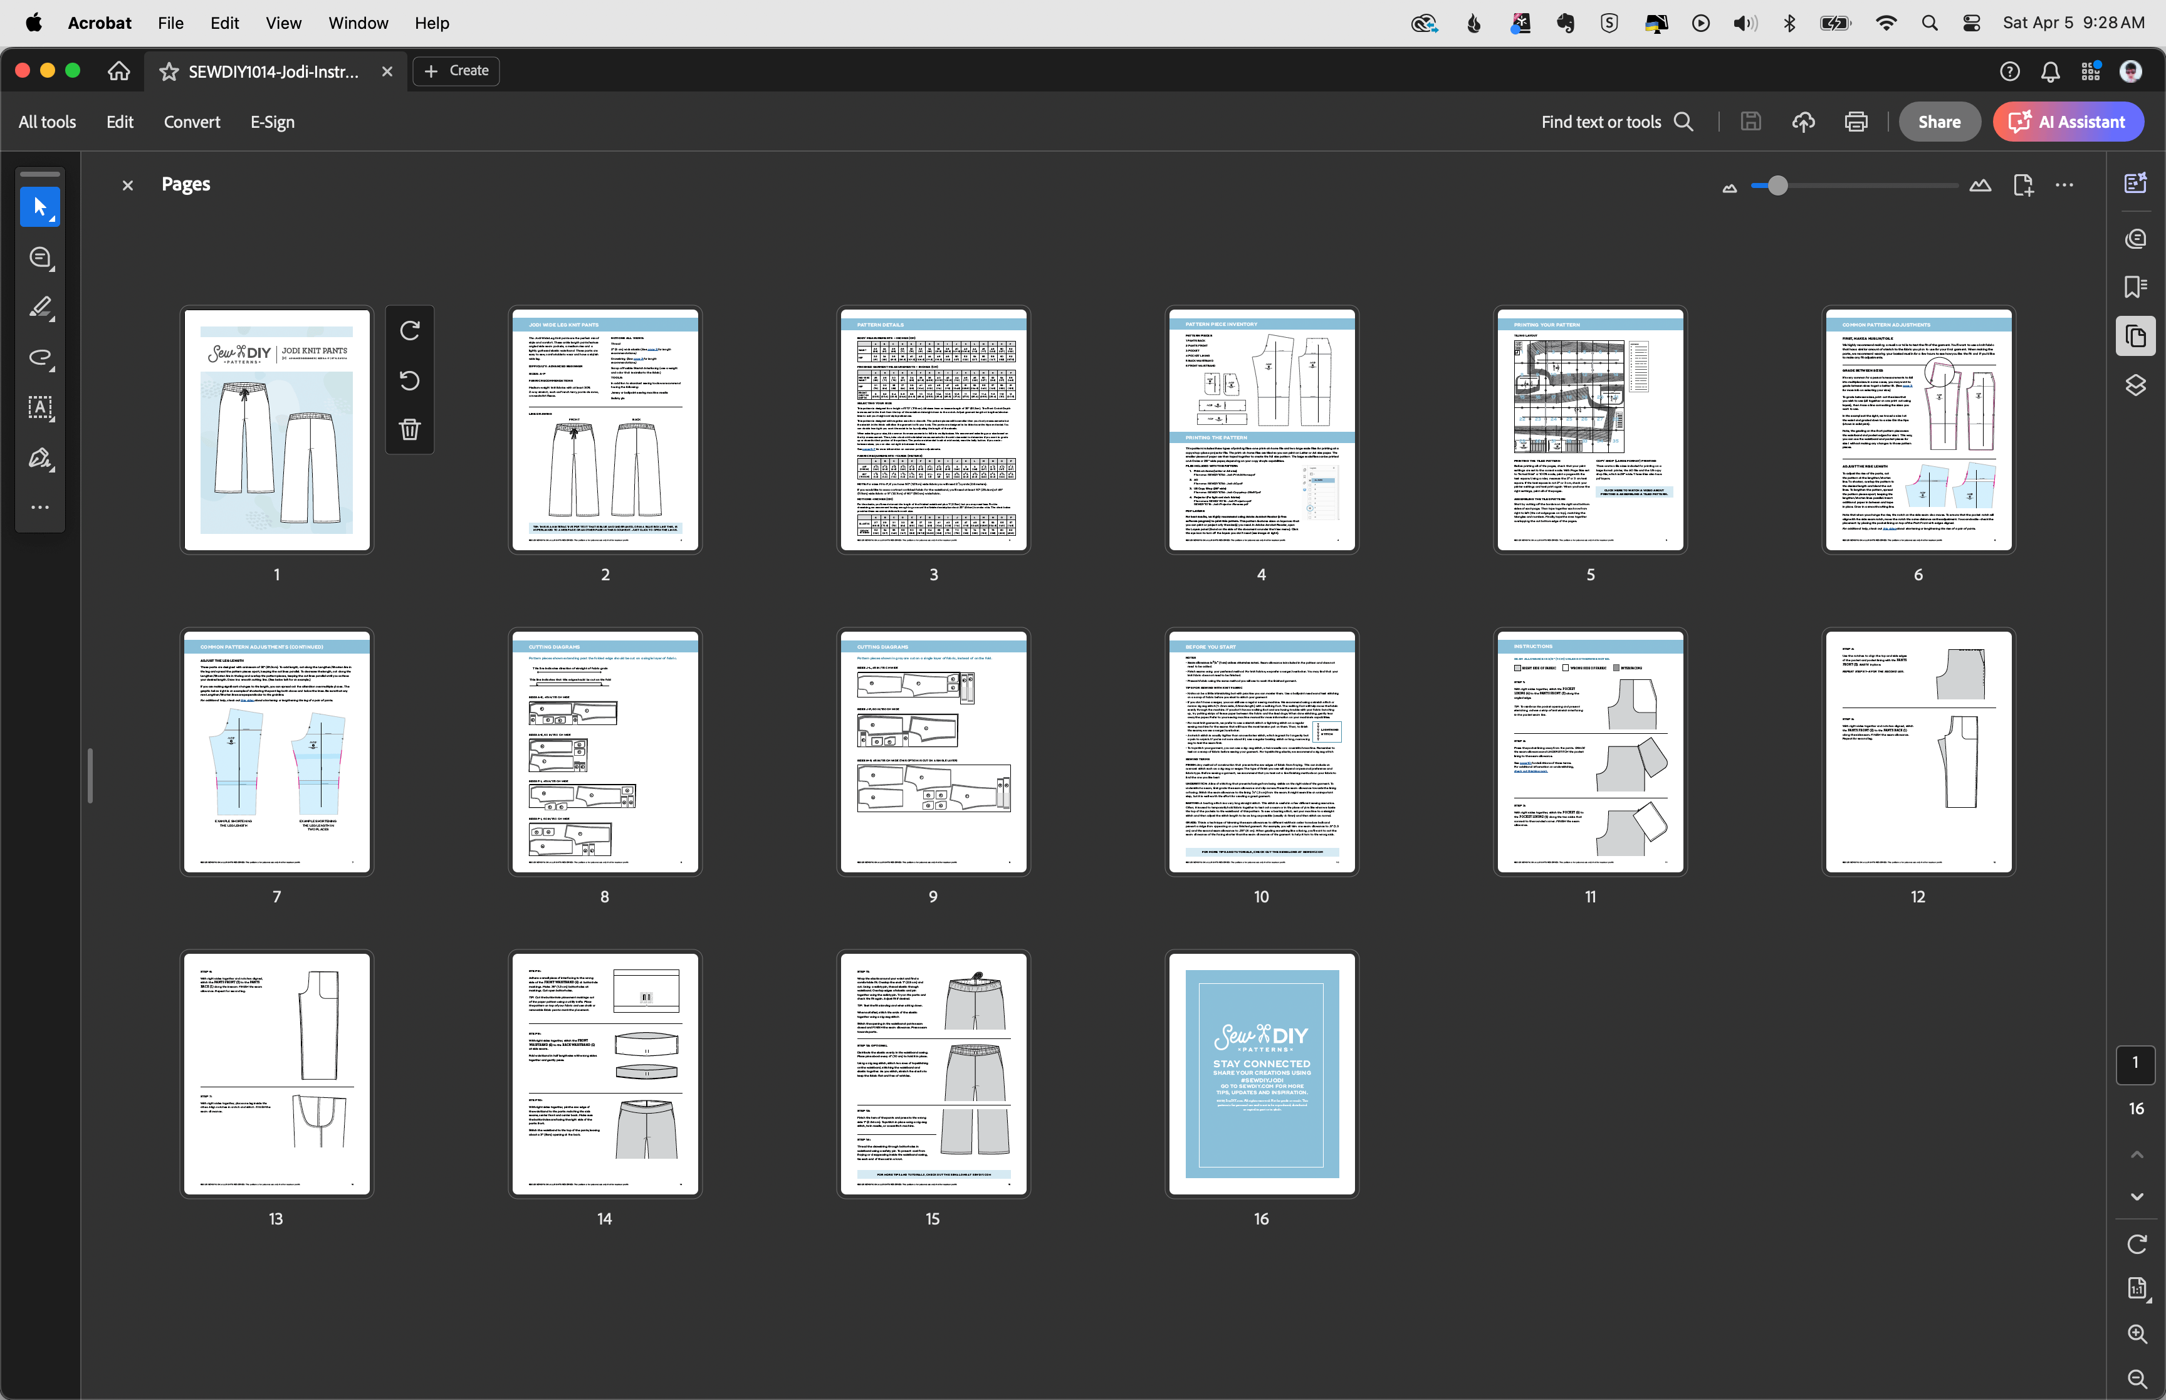Screen dimensions: 2166x1400
Task: Open the View menu in menu bar
Action: tap(283, 23)
